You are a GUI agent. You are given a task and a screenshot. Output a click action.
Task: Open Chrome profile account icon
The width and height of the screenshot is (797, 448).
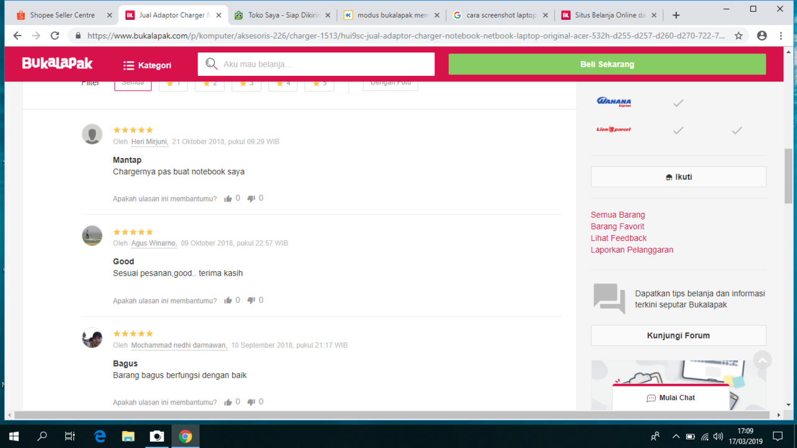point(762,35)
